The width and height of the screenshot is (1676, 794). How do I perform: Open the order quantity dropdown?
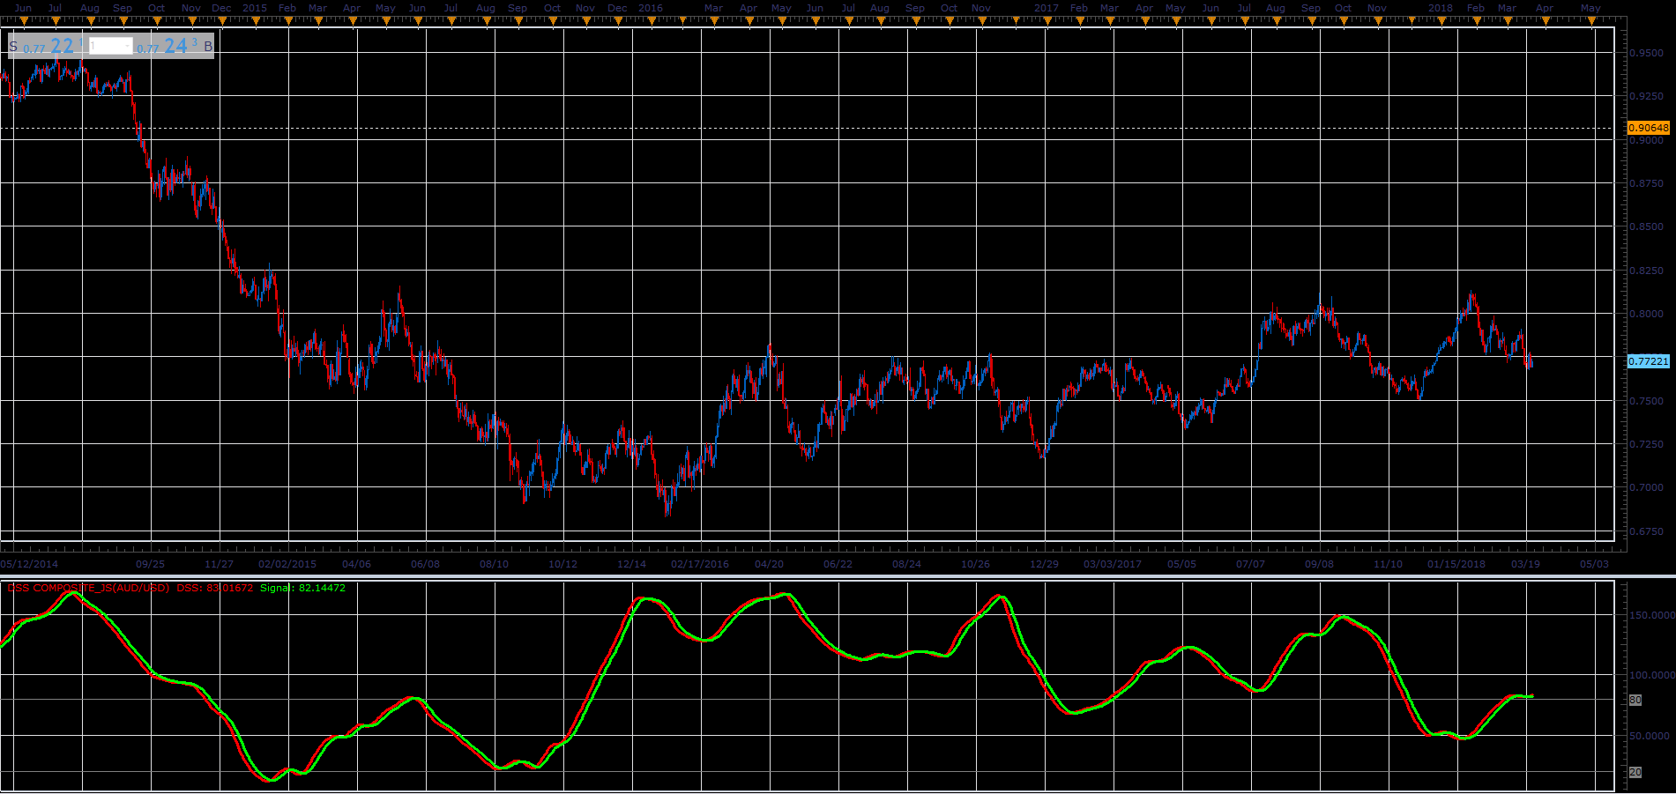point(111,46)
